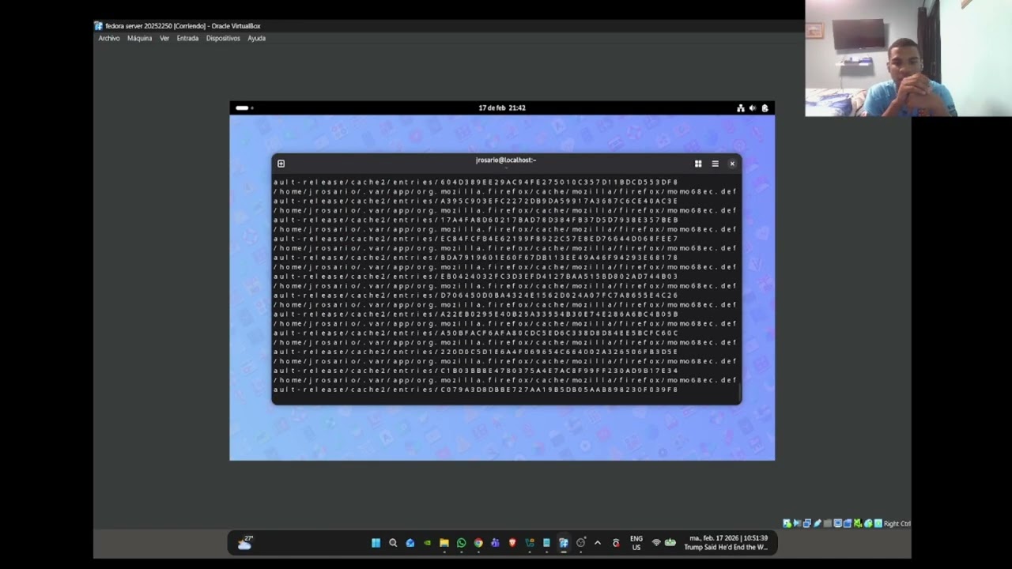This screenshot has width=1012, height=569.
Task: Click the VirtualBox display indicator icon
Action: 838,523
